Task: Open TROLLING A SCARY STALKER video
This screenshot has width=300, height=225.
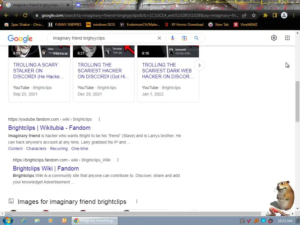Action: [38, 71]
